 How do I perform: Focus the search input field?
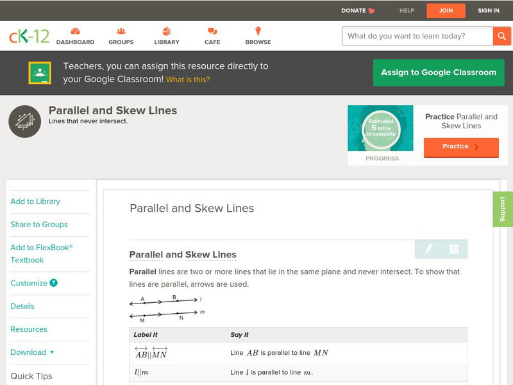tap(417, 36)
